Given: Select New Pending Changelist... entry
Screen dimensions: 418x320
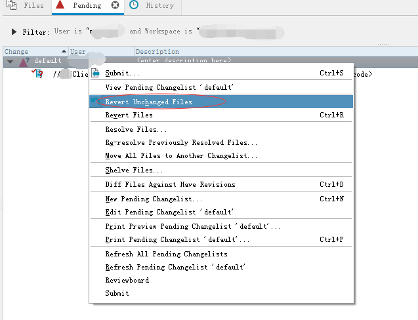Looking at the screenshot, I should click(x=154, y=199).
